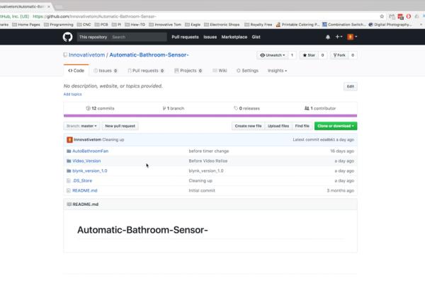The width and height of the screenshot is (425, 283).
Task: Edit the repository description
Action: coord(350,86)
